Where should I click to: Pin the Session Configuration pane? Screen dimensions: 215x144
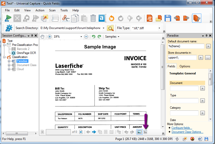pyautogui.click(x=32, y=36)
